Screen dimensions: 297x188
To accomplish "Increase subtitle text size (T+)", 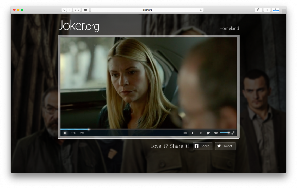I will (201, 133).
